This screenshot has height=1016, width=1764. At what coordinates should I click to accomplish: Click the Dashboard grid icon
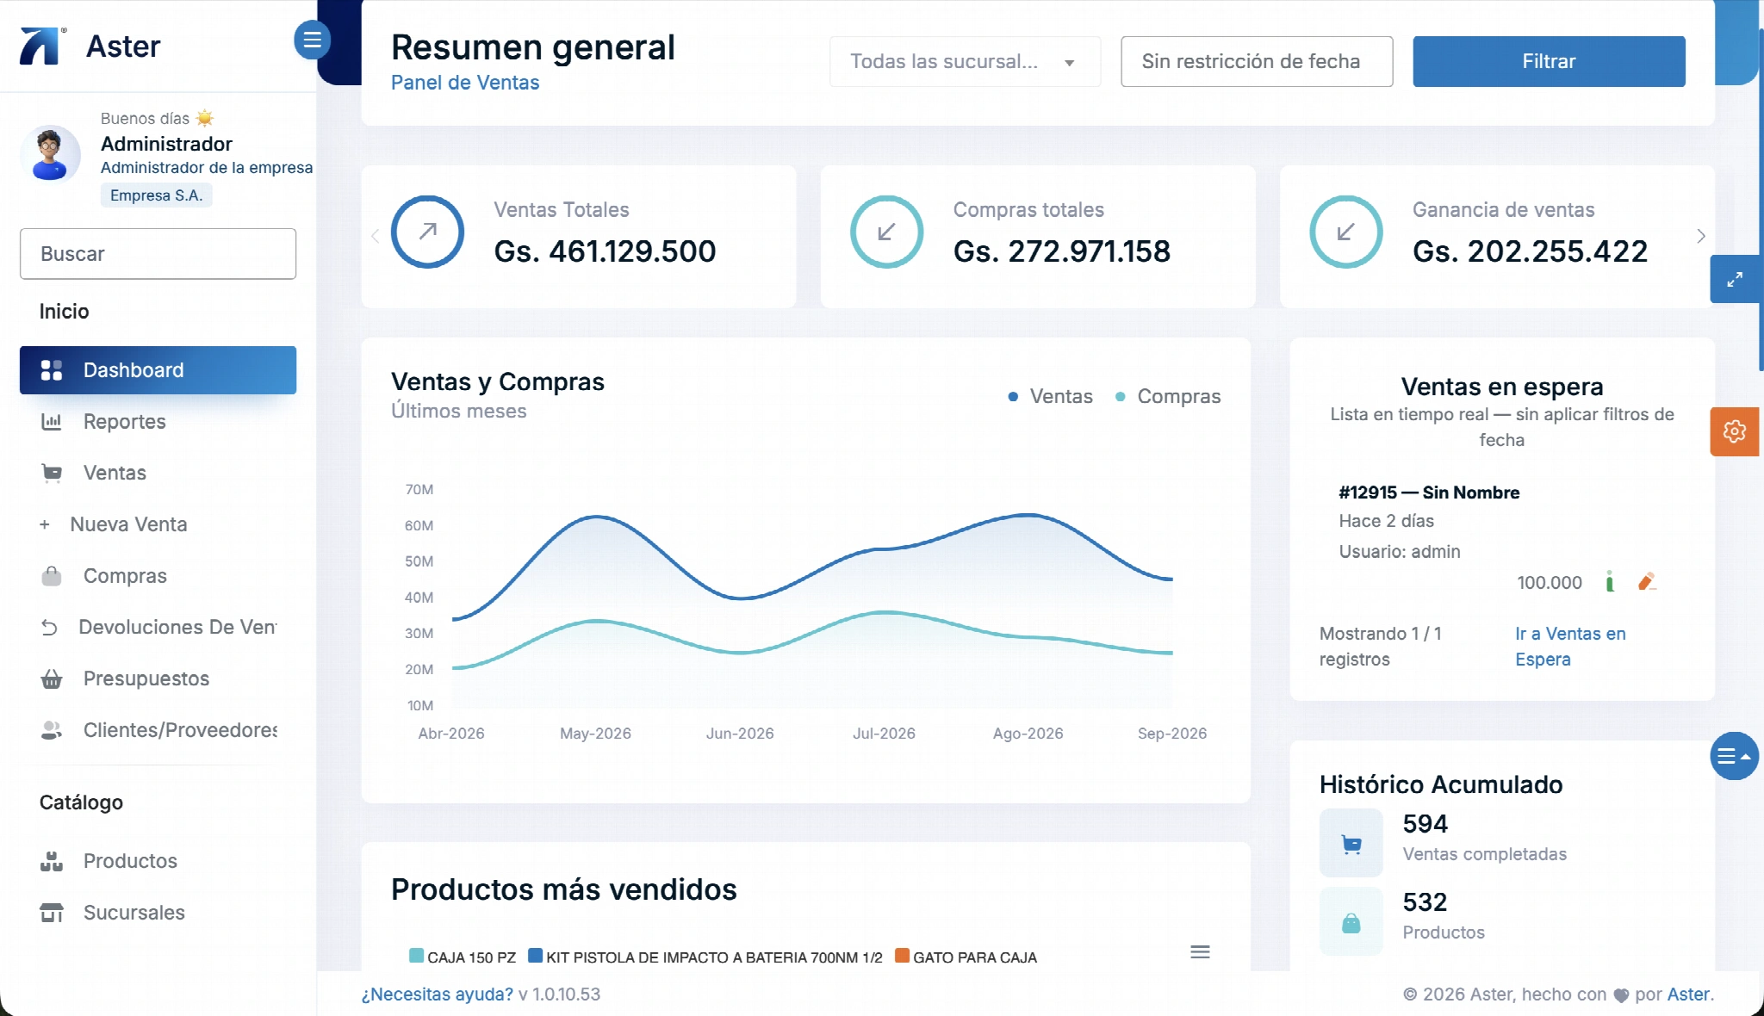(52, 370)
